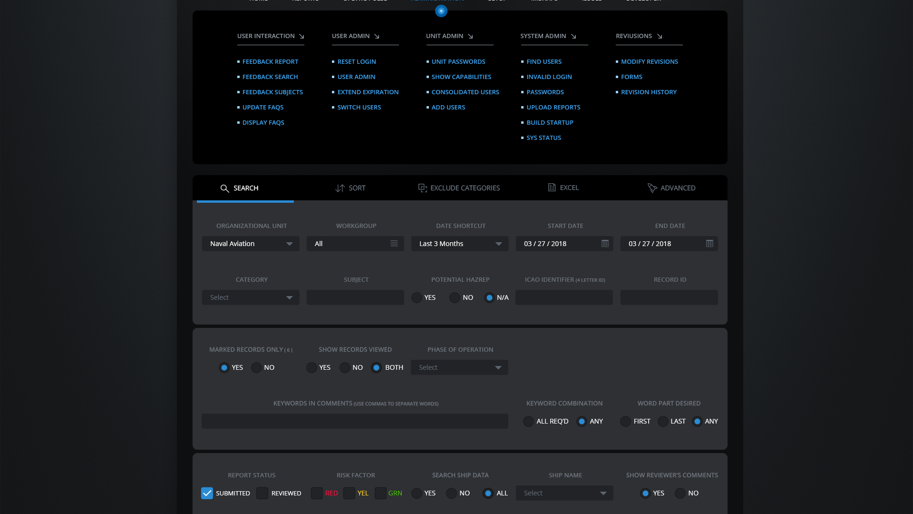Click the arrow beside User Admin heading
Screen dimensions: 913x514
pyautogui.click(x=377, y=36)
